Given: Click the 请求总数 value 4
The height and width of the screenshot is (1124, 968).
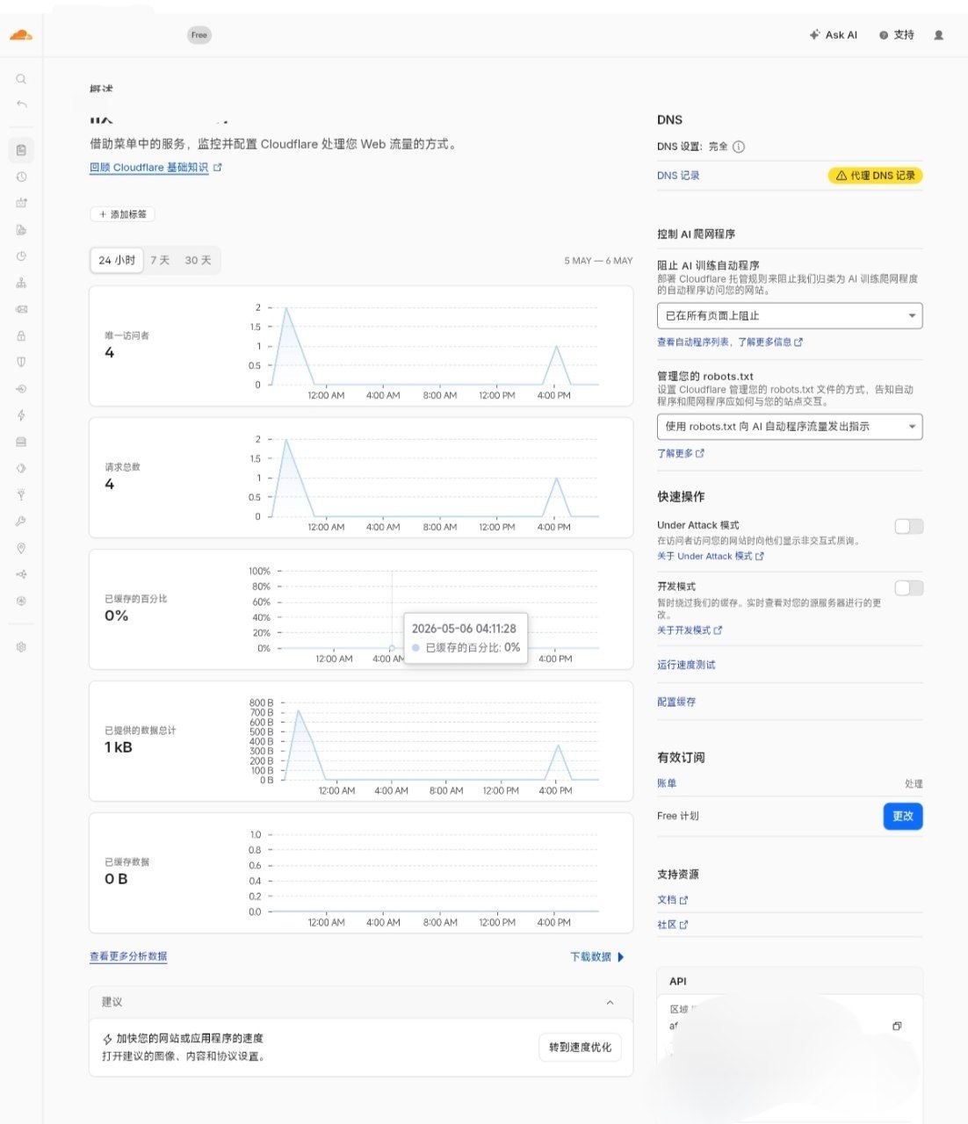Looking at the screenshot, I should (109, 484).
